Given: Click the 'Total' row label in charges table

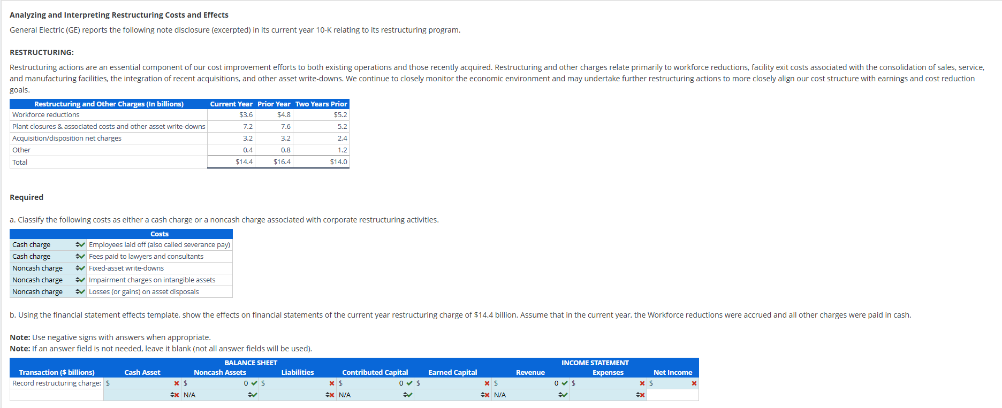Looking at the screenshot, I should (20, 162).
